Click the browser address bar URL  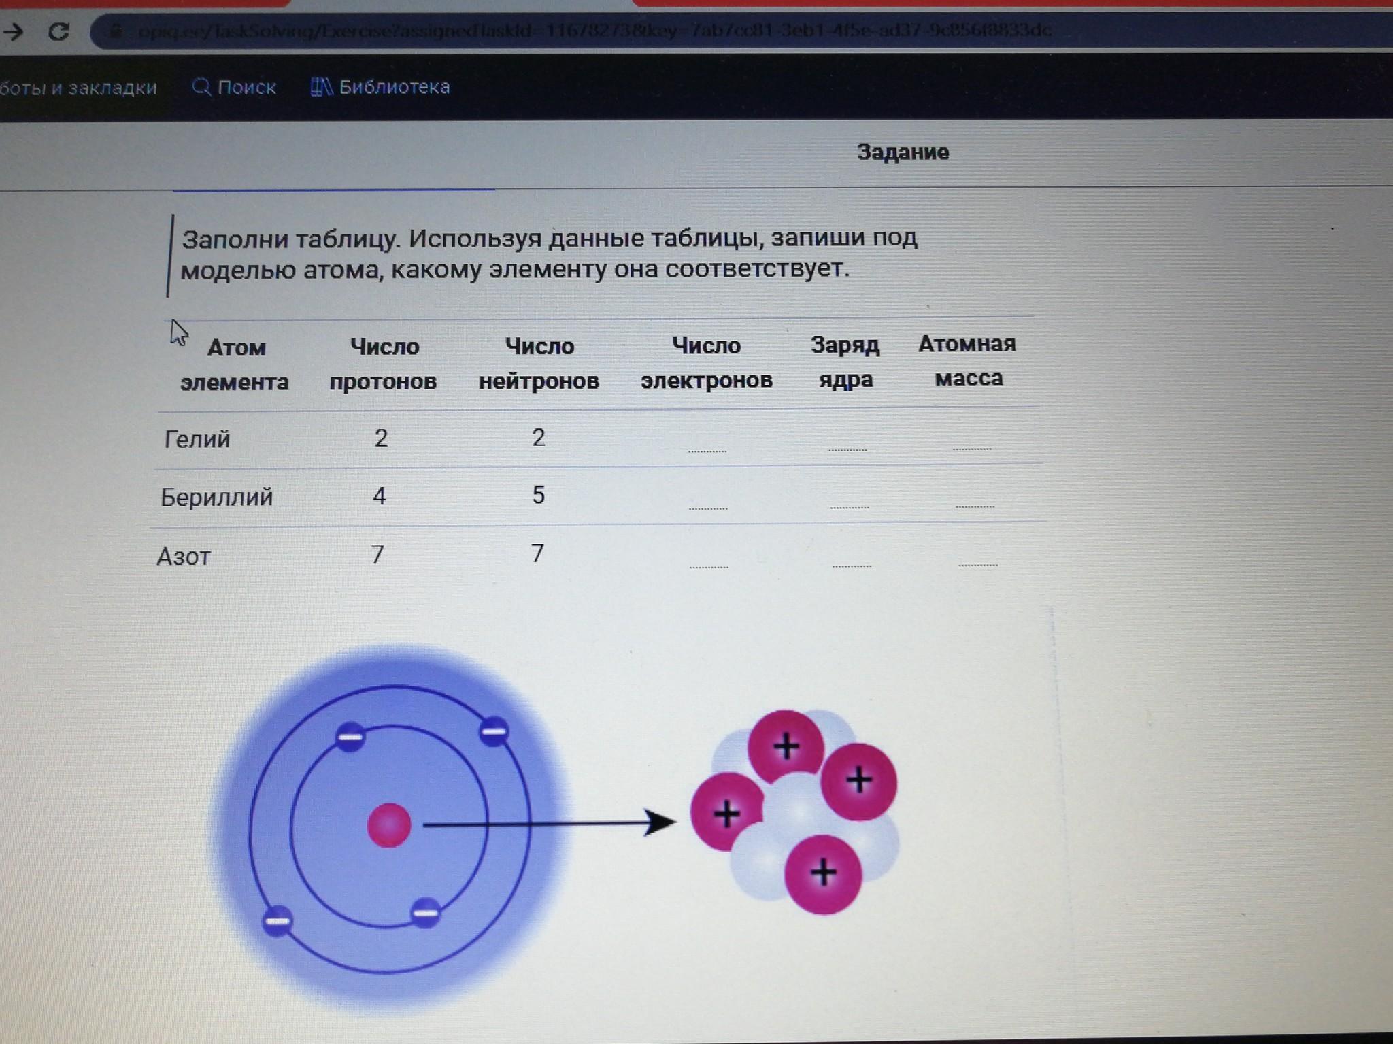point(592,31)
